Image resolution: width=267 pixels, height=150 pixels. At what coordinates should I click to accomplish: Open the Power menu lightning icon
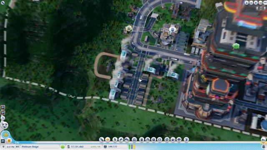(115, 140)
